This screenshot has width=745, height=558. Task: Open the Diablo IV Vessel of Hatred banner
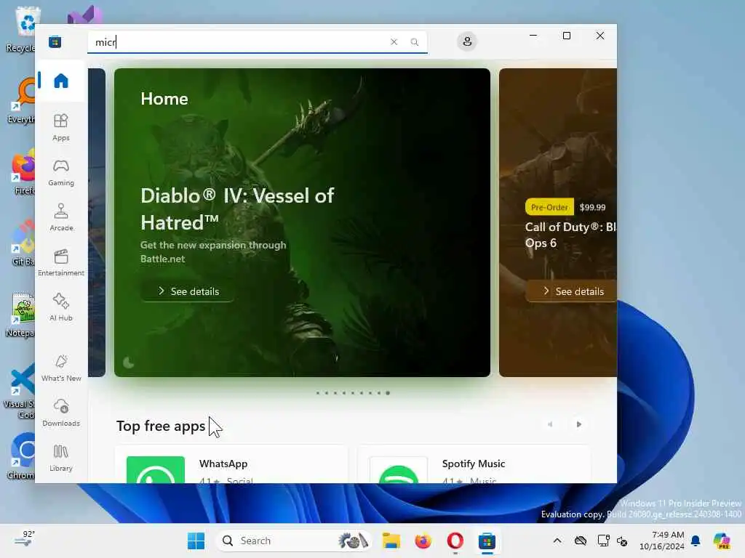302,222
